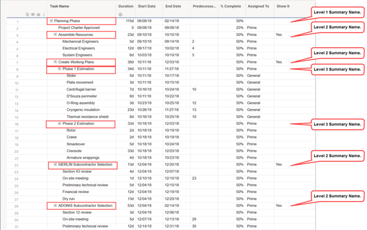Click predecessor '13' for Cryogenic insulation
This screenshot has height=230, width=367.
[x=194, y=110]
